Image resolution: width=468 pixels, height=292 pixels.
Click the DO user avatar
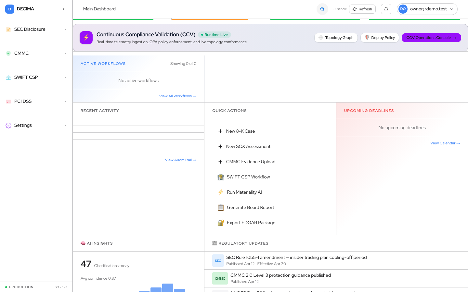(x=403, y=9)
